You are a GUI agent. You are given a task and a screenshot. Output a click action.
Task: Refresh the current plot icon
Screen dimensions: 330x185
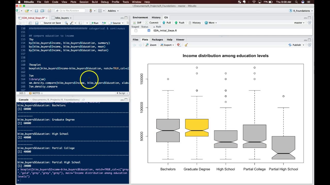pyautogui.click(x=309, y=45)
